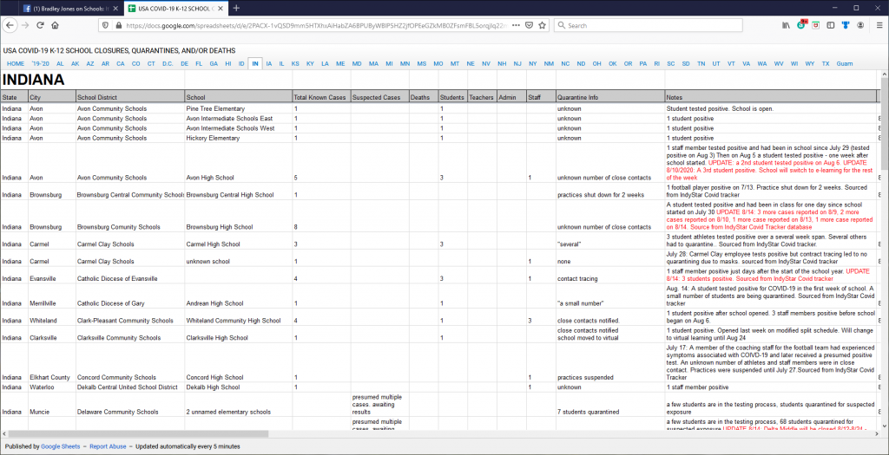Screen dimensions: 889x455
Task: Switch to the MI sheet tab
Action: pyautogui.click(x=389, y=64)
